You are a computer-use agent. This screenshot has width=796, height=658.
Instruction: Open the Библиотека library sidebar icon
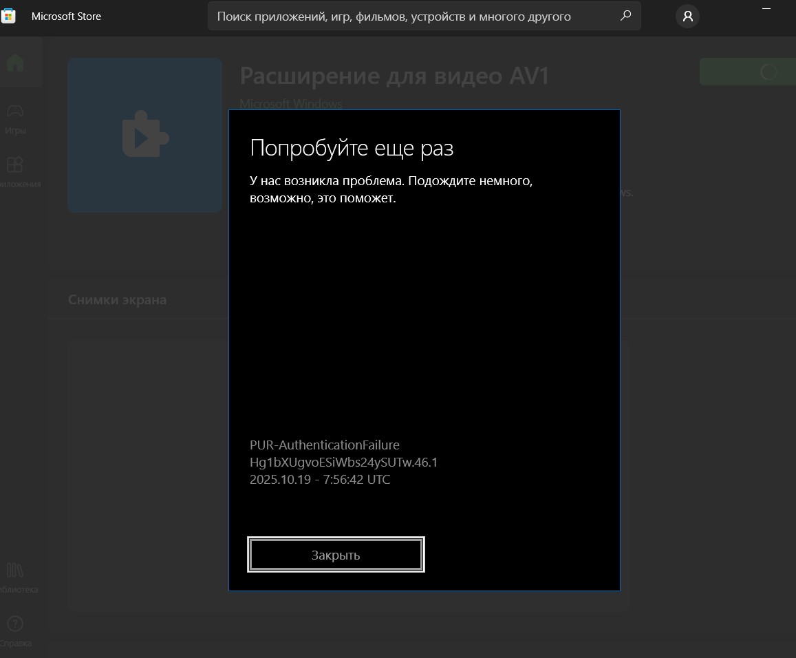point(17,577)
